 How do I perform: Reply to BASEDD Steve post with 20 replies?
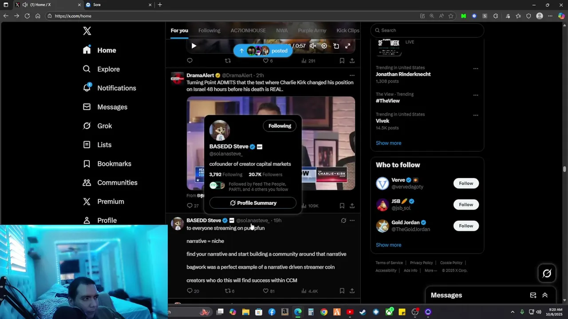(193, 291)
